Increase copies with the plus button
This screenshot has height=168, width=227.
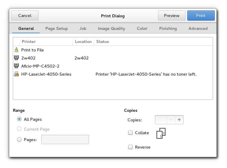tap(179, 120)
